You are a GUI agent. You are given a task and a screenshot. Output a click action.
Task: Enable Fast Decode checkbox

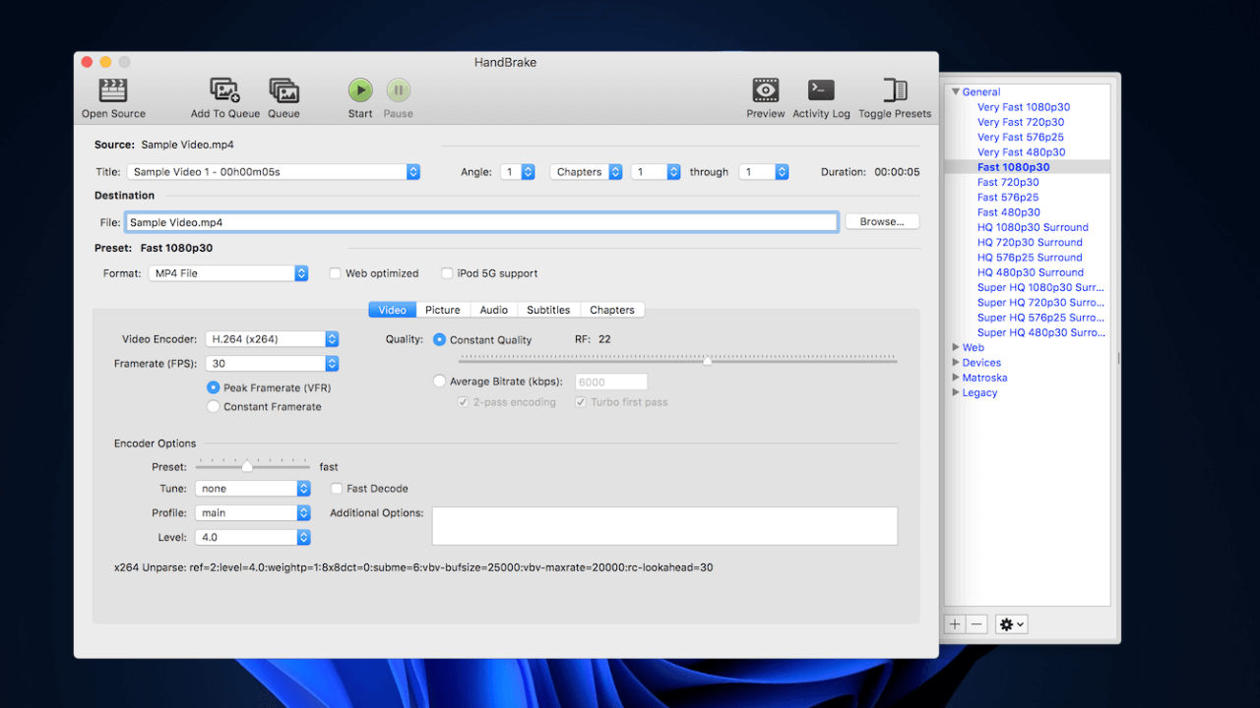(x=337, y=489)
